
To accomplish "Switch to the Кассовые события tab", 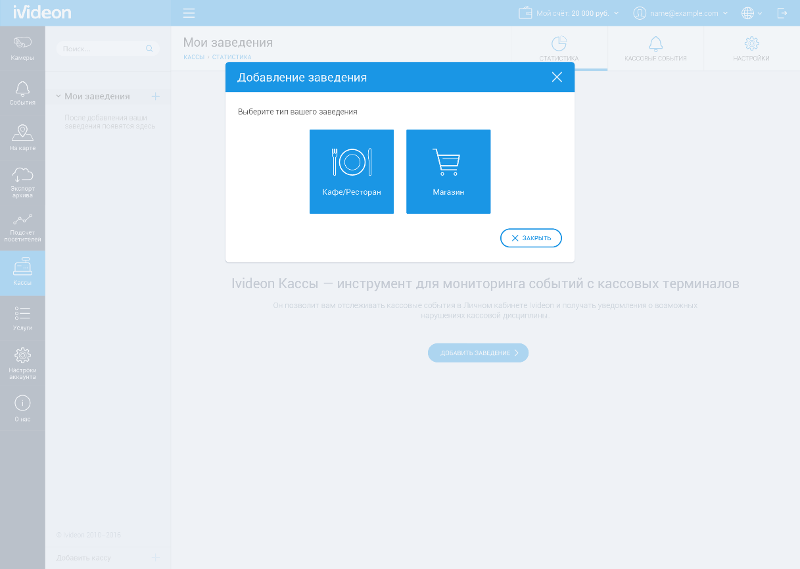I will click(655, 49).
